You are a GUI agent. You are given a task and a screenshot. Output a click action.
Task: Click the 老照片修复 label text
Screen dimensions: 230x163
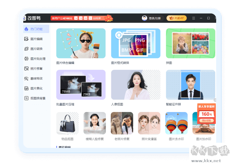[122, 139]
